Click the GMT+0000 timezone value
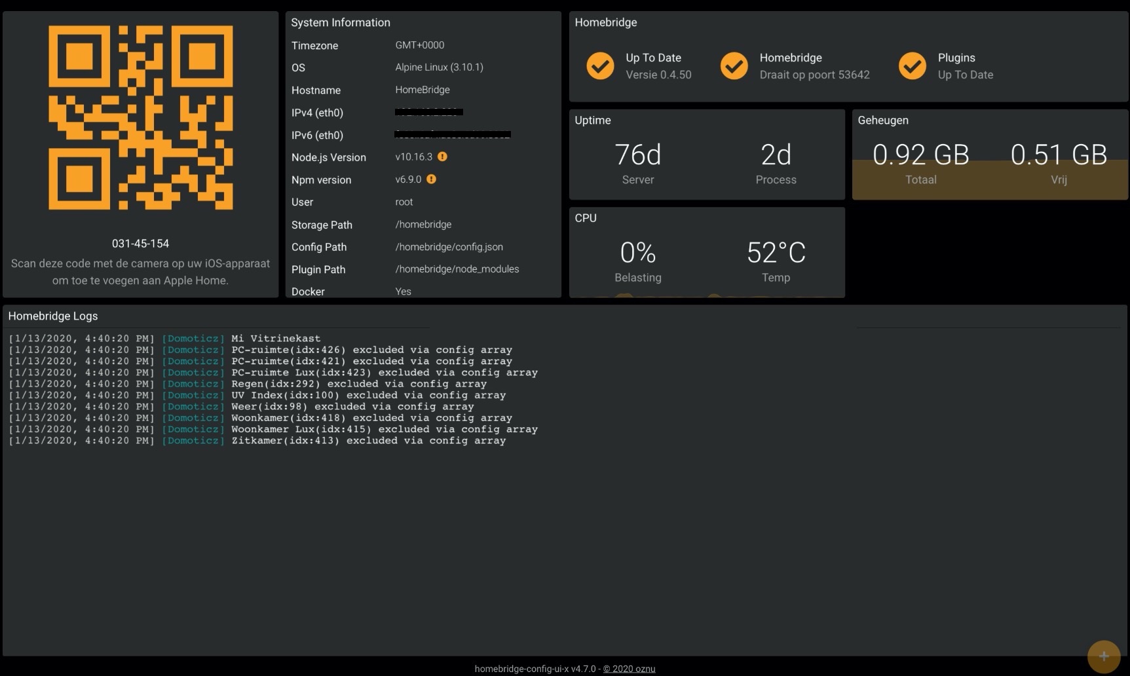 419,45
